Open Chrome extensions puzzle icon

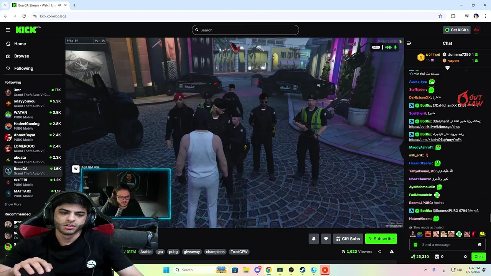[x=453, y=16]
